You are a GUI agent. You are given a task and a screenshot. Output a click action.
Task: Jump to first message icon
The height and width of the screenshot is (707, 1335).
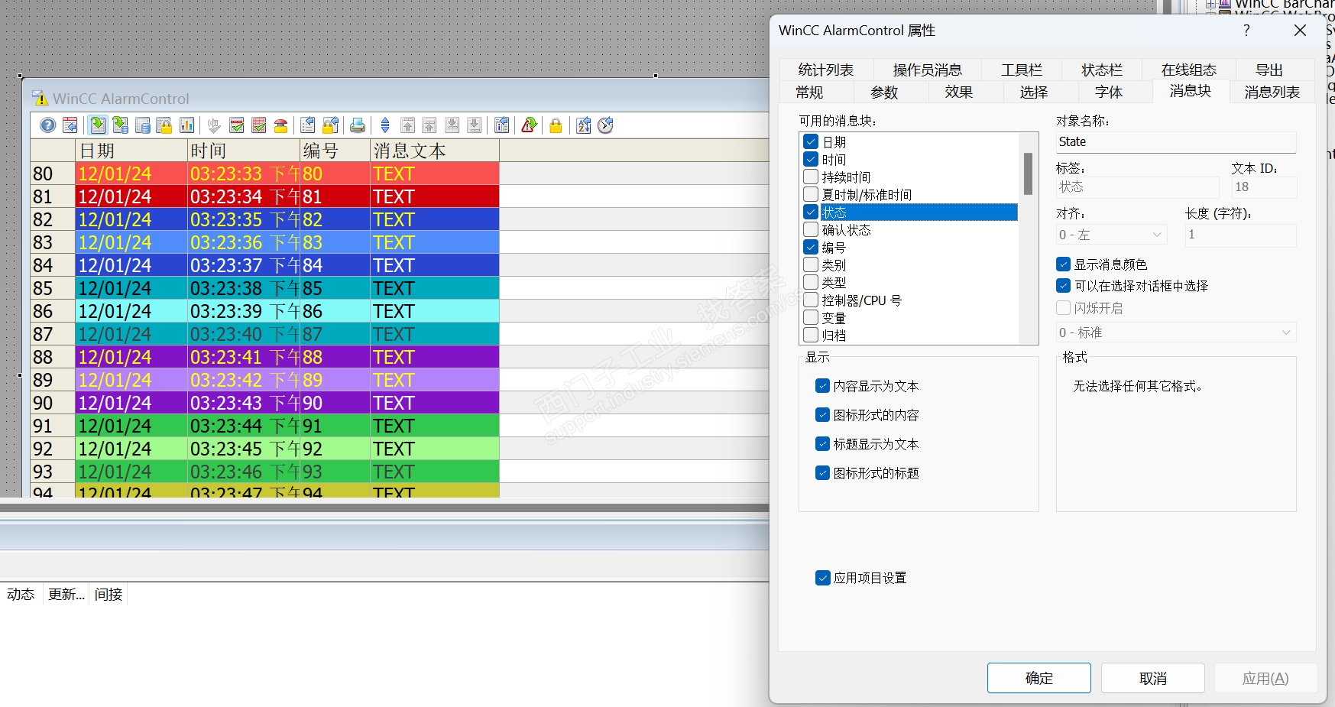[408, 125]
